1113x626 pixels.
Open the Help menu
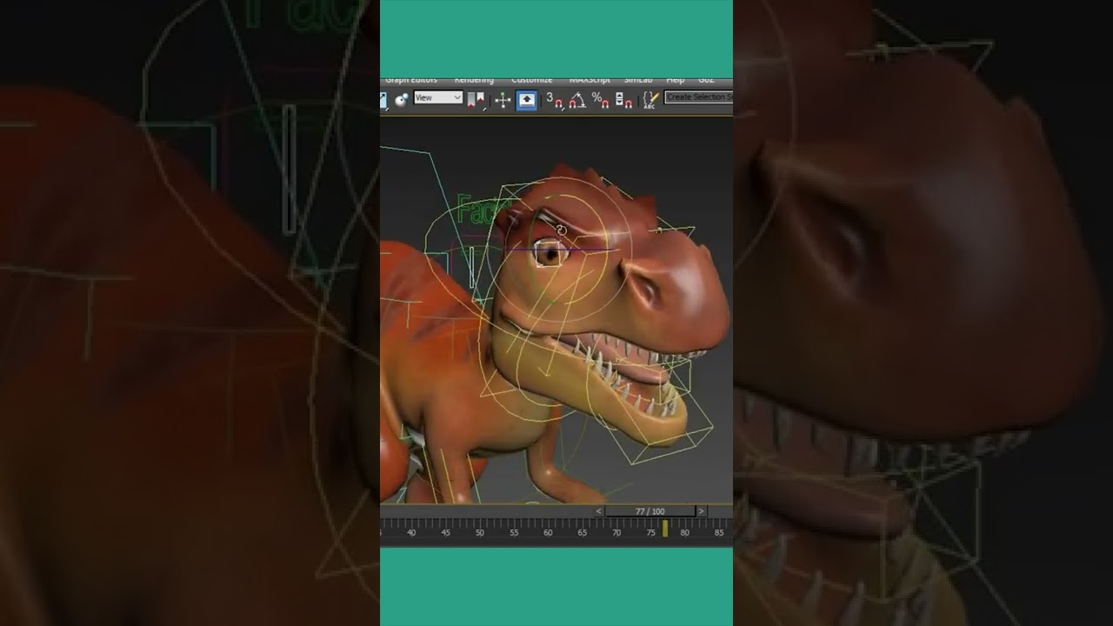675,79
